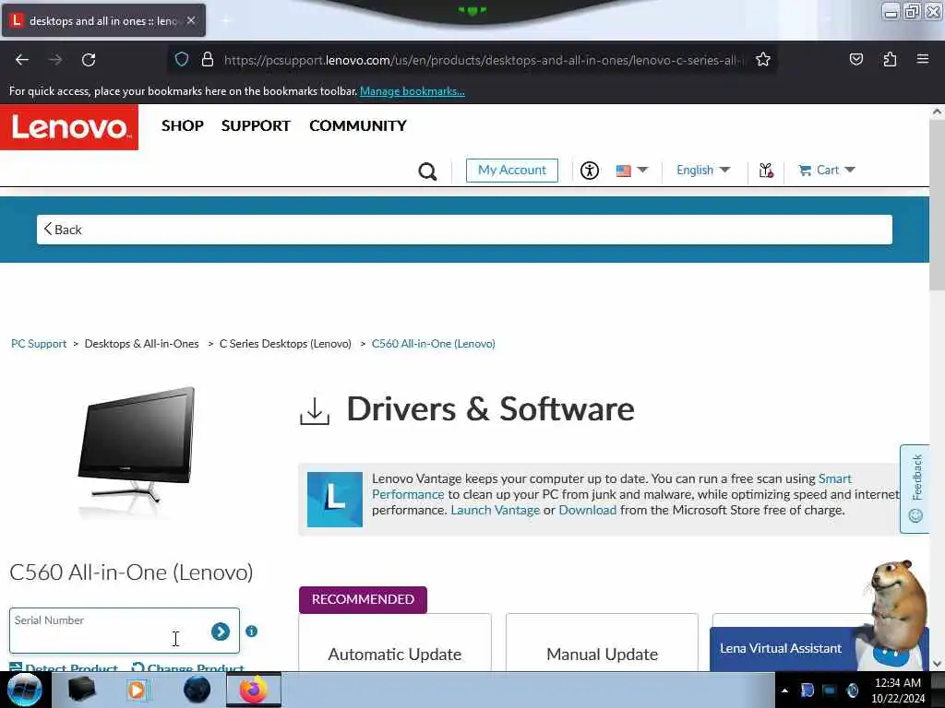Viewport: 945px width, 708px height.
Task: Go to PC Support breadcrumb
Action: pyautogui.click(x=39, y=344)
